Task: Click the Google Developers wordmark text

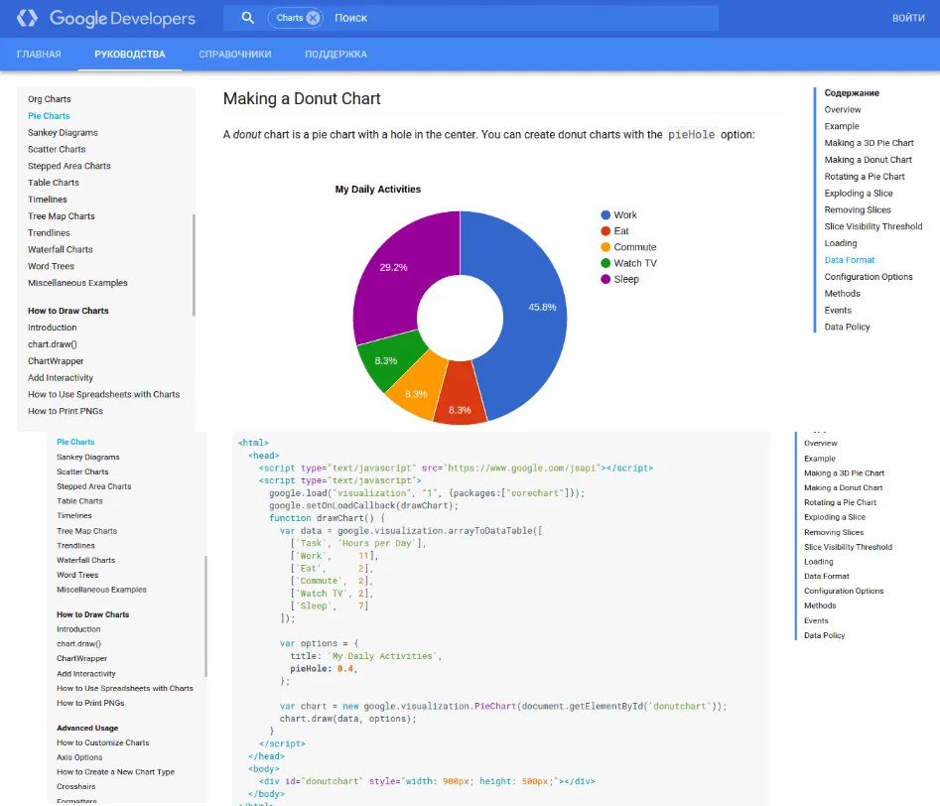Action: [122, 19]
